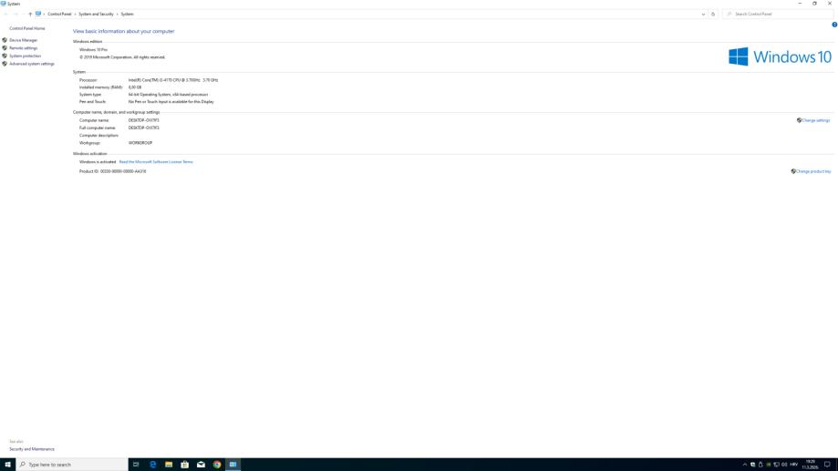Open System protection link
The image size is (838, 471).
[25, 56]
